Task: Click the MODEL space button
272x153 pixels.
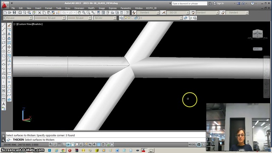Action: [x=192, y=144]
